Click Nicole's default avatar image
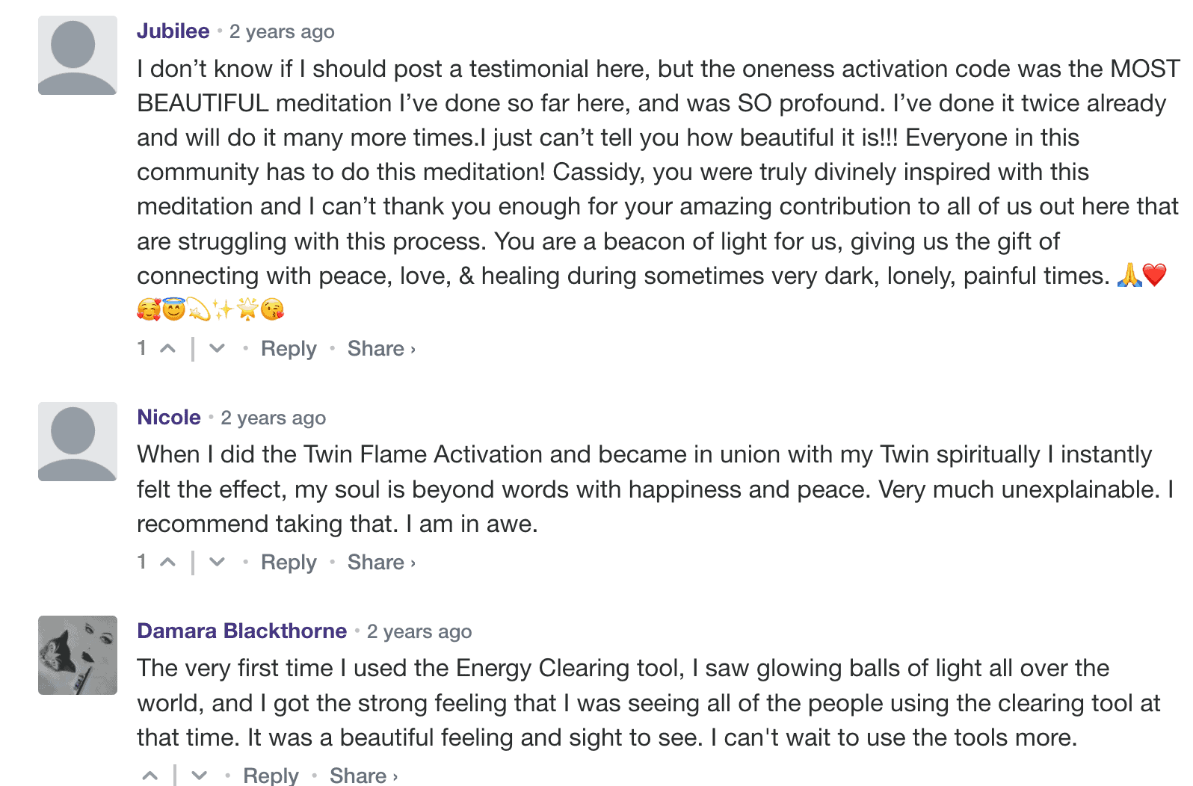 pyautogui.click(x=78, y=442)
